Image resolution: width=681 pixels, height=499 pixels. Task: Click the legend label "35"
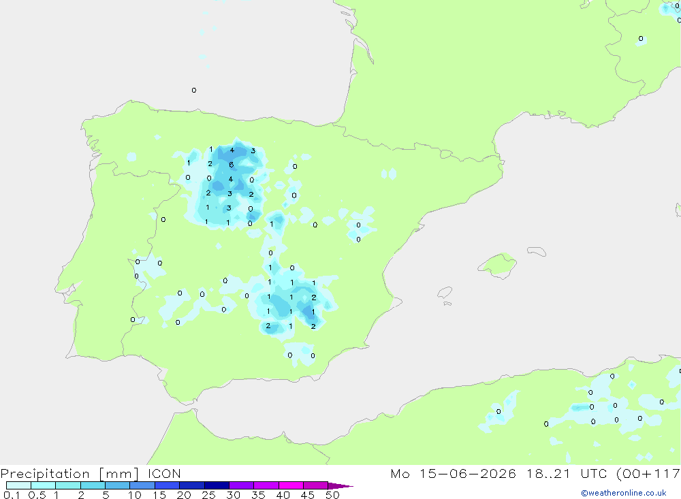click(x=258, y=495)
